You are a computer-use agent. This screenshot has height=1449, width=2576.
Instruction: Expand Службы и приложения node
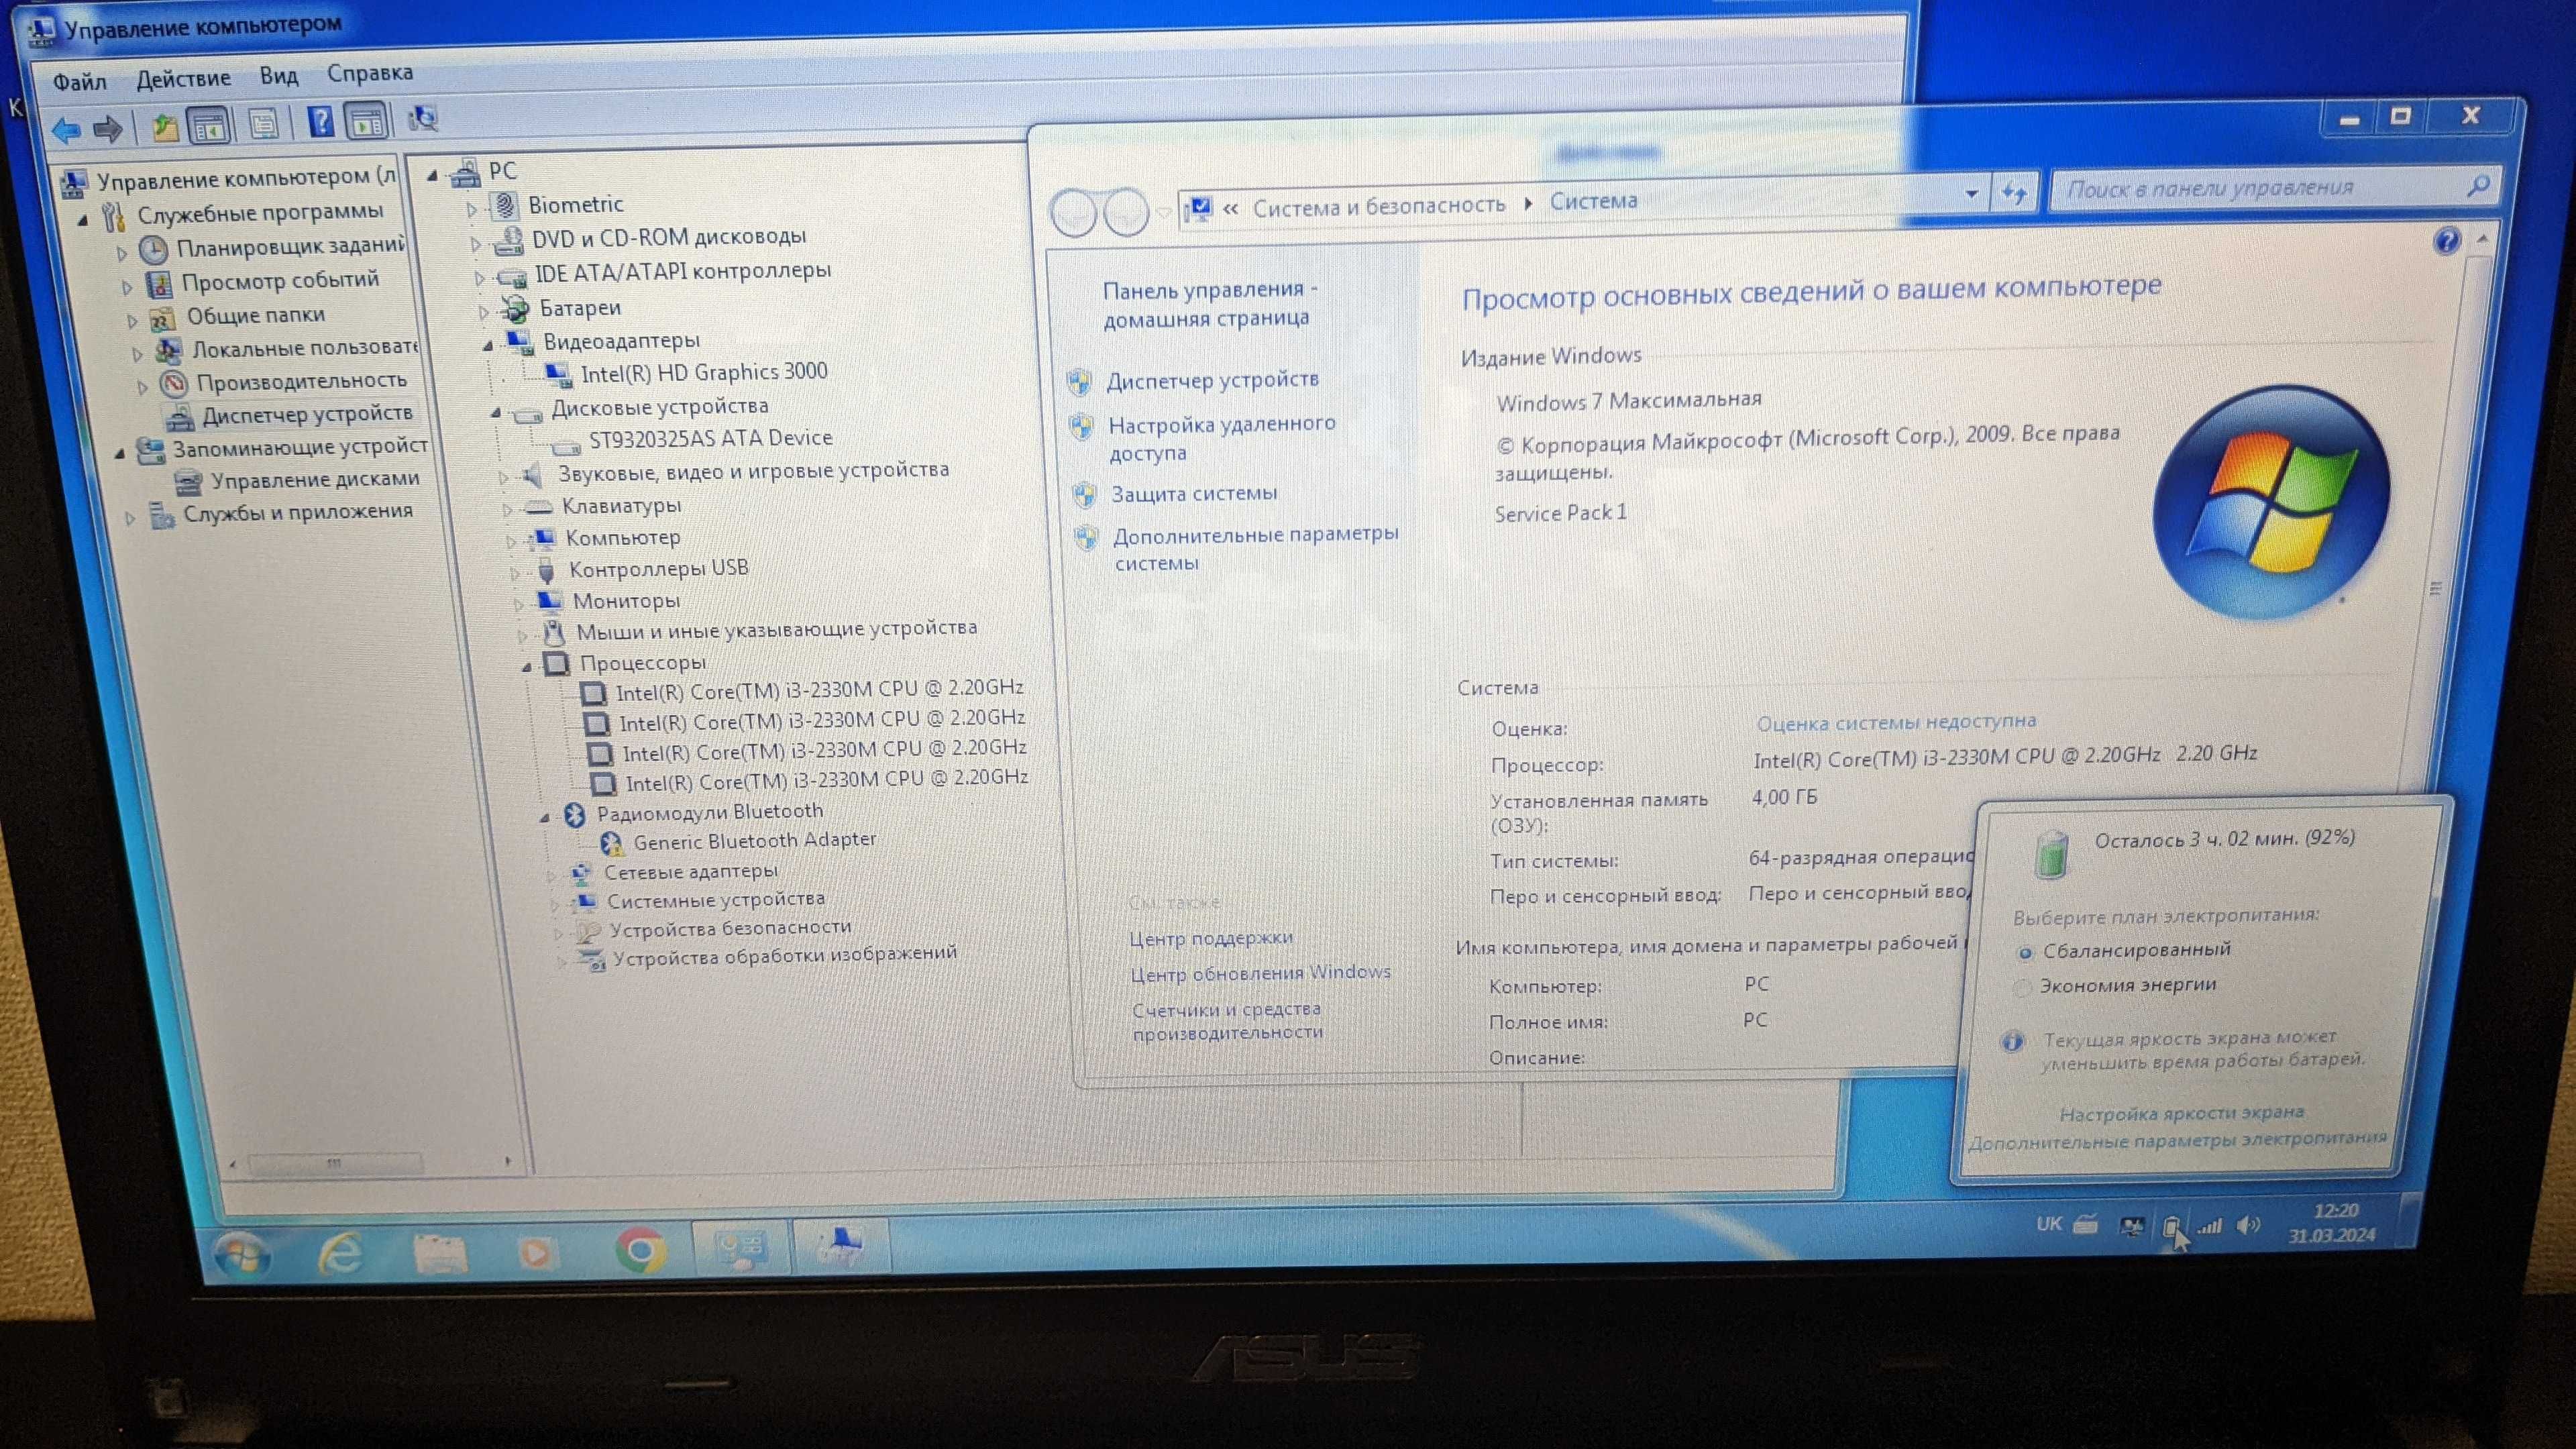[x=130, y=518]
